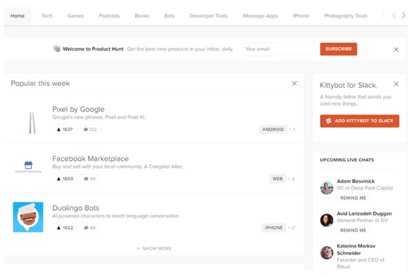Set a reminder for Avid Larizadeh Duggan's chat

(353, 230)
